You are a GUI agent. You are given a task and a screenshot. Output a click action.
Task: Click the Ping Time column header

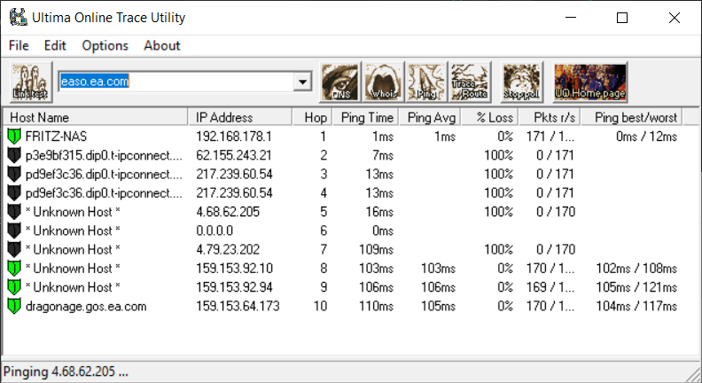366,117
